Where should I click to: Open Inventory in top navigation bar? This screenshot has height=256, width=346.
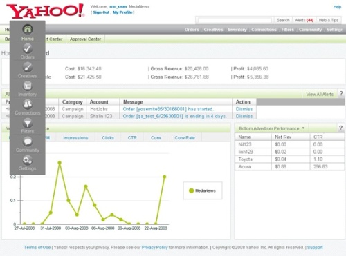click(237, 30)
